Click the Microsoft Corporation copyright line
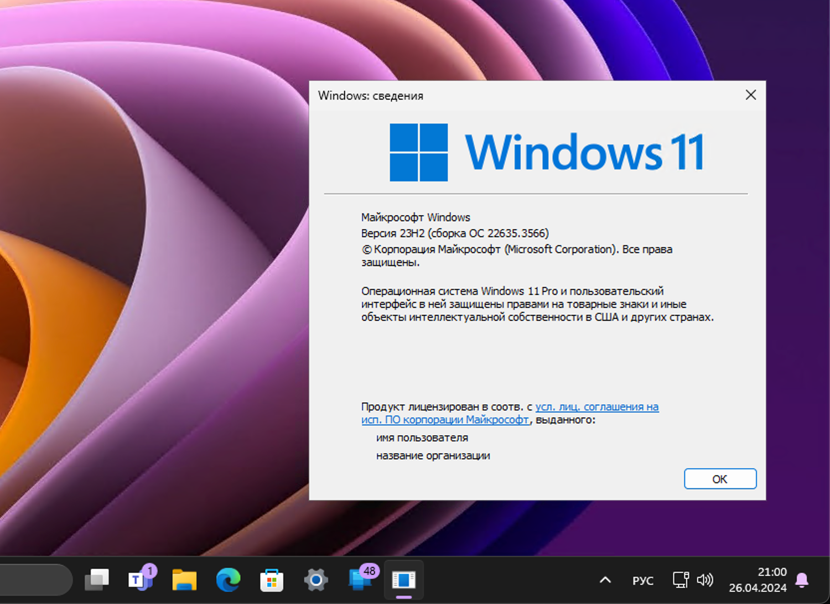The height and width of the screenshot is (604, 830). pos(517,256)
